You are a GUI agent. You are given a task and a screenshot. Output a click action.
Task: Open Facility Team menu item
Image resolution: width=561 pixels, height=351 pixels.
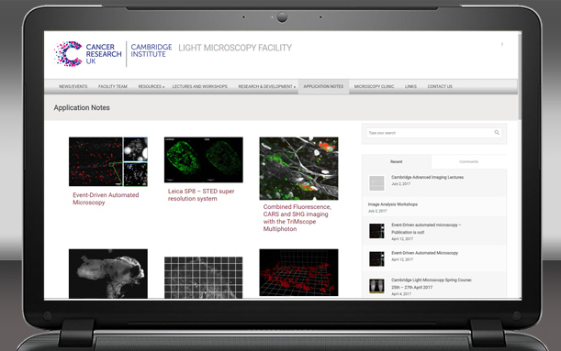point(113,86)
